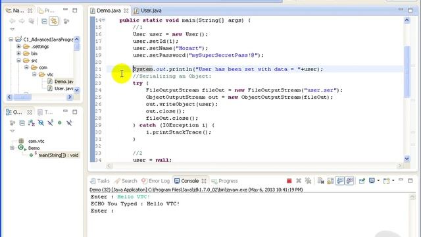Click the Navigator toolbar icon after Link with Editor
This screenshot has width=421, height=237.
(66, 21)
